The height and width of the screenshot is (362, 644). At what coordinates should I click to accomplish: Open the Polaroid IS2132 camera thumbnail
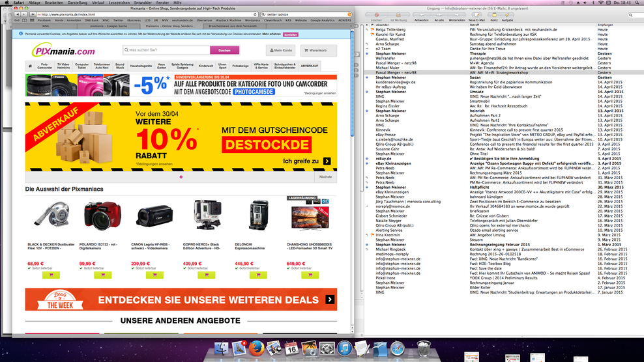[x=103, y=216]
